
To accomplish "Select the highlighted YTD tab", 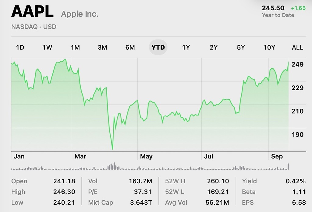I will tap(158, 47).
